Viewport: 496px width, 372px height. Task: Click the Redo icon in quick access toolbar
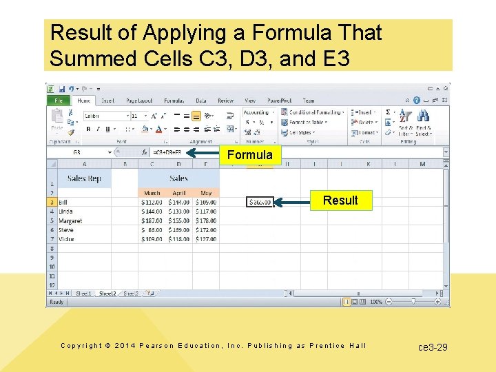85,89
